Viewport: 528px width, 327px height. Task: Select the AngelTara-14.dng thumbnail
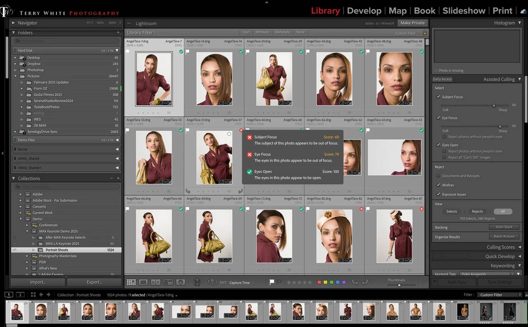(214, 79)
